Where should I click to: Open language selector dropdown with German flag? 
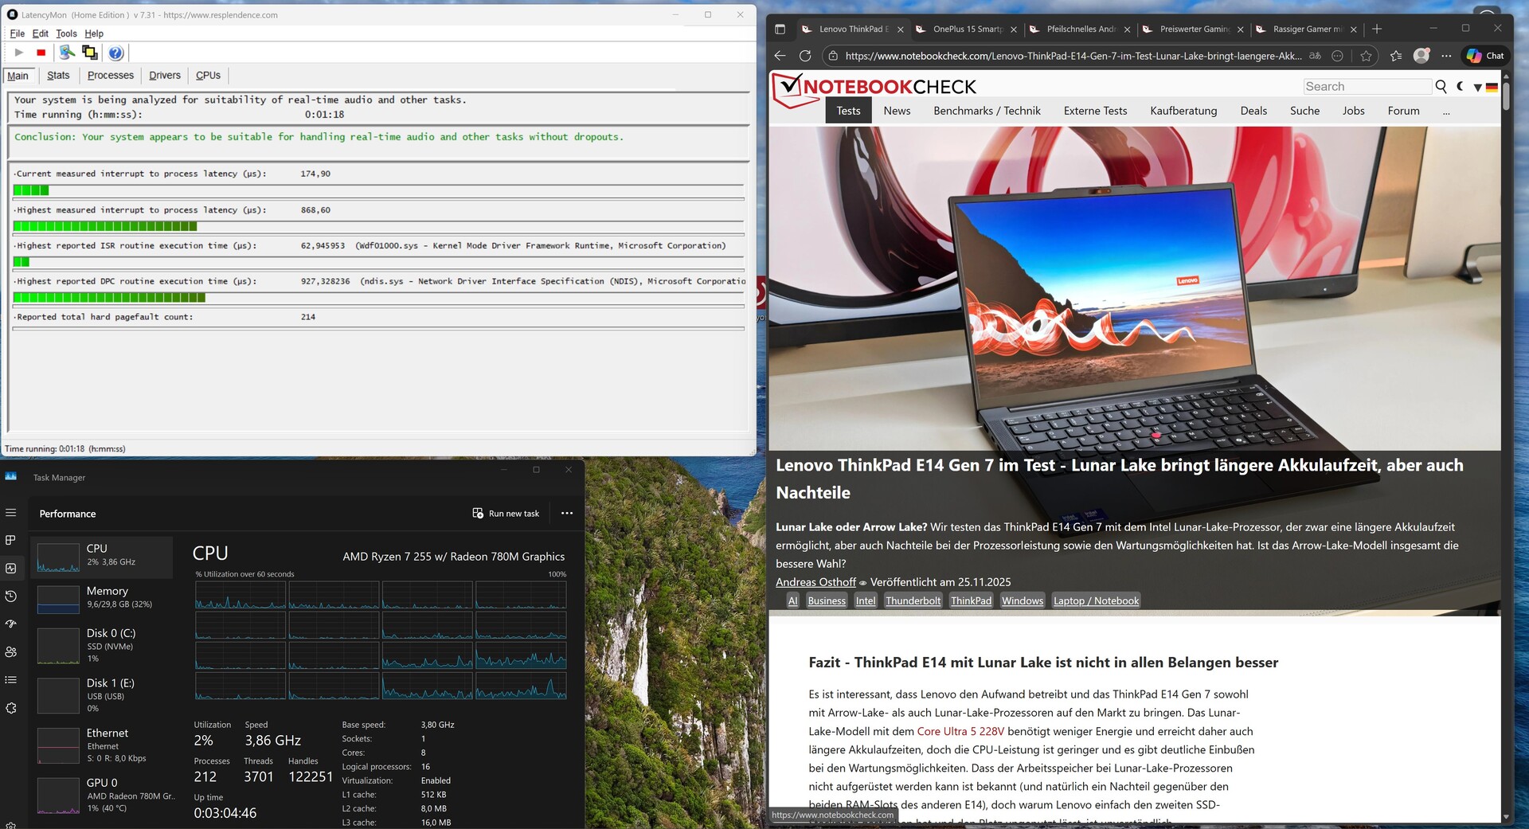[x=1485, y=87]
